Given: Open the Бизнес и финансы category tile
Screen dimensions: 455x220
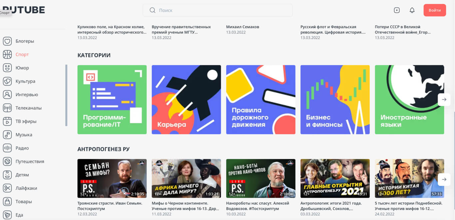Looking at the screenshot, I should point(335,100).
